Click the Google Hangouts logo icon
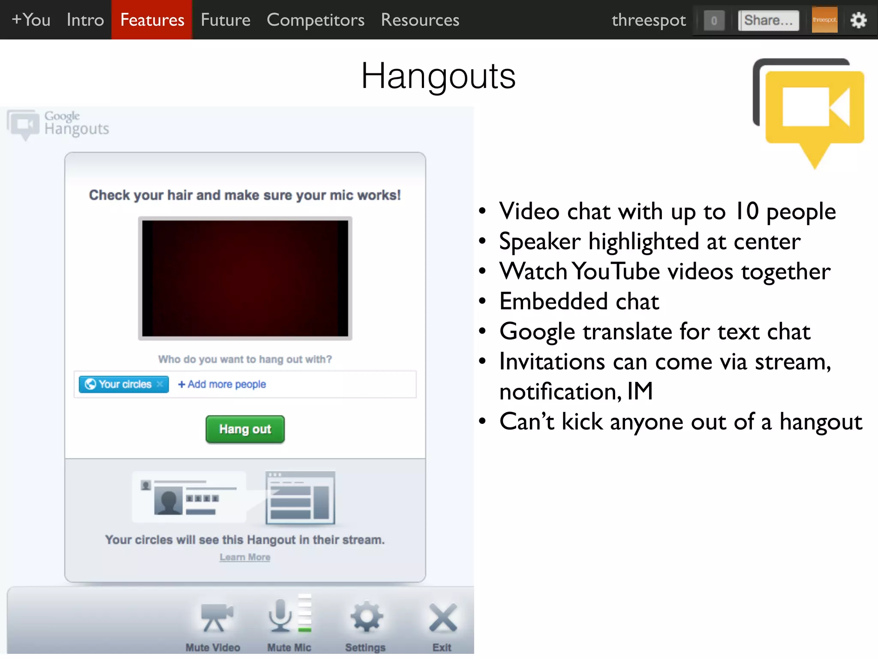878x659 pixels. 23,124
